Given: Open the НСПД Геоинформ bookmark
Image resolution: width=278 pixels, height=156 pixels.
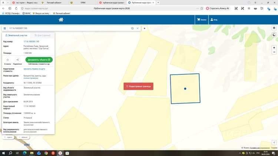Looking at the screenshot, I should pos(11,13).
